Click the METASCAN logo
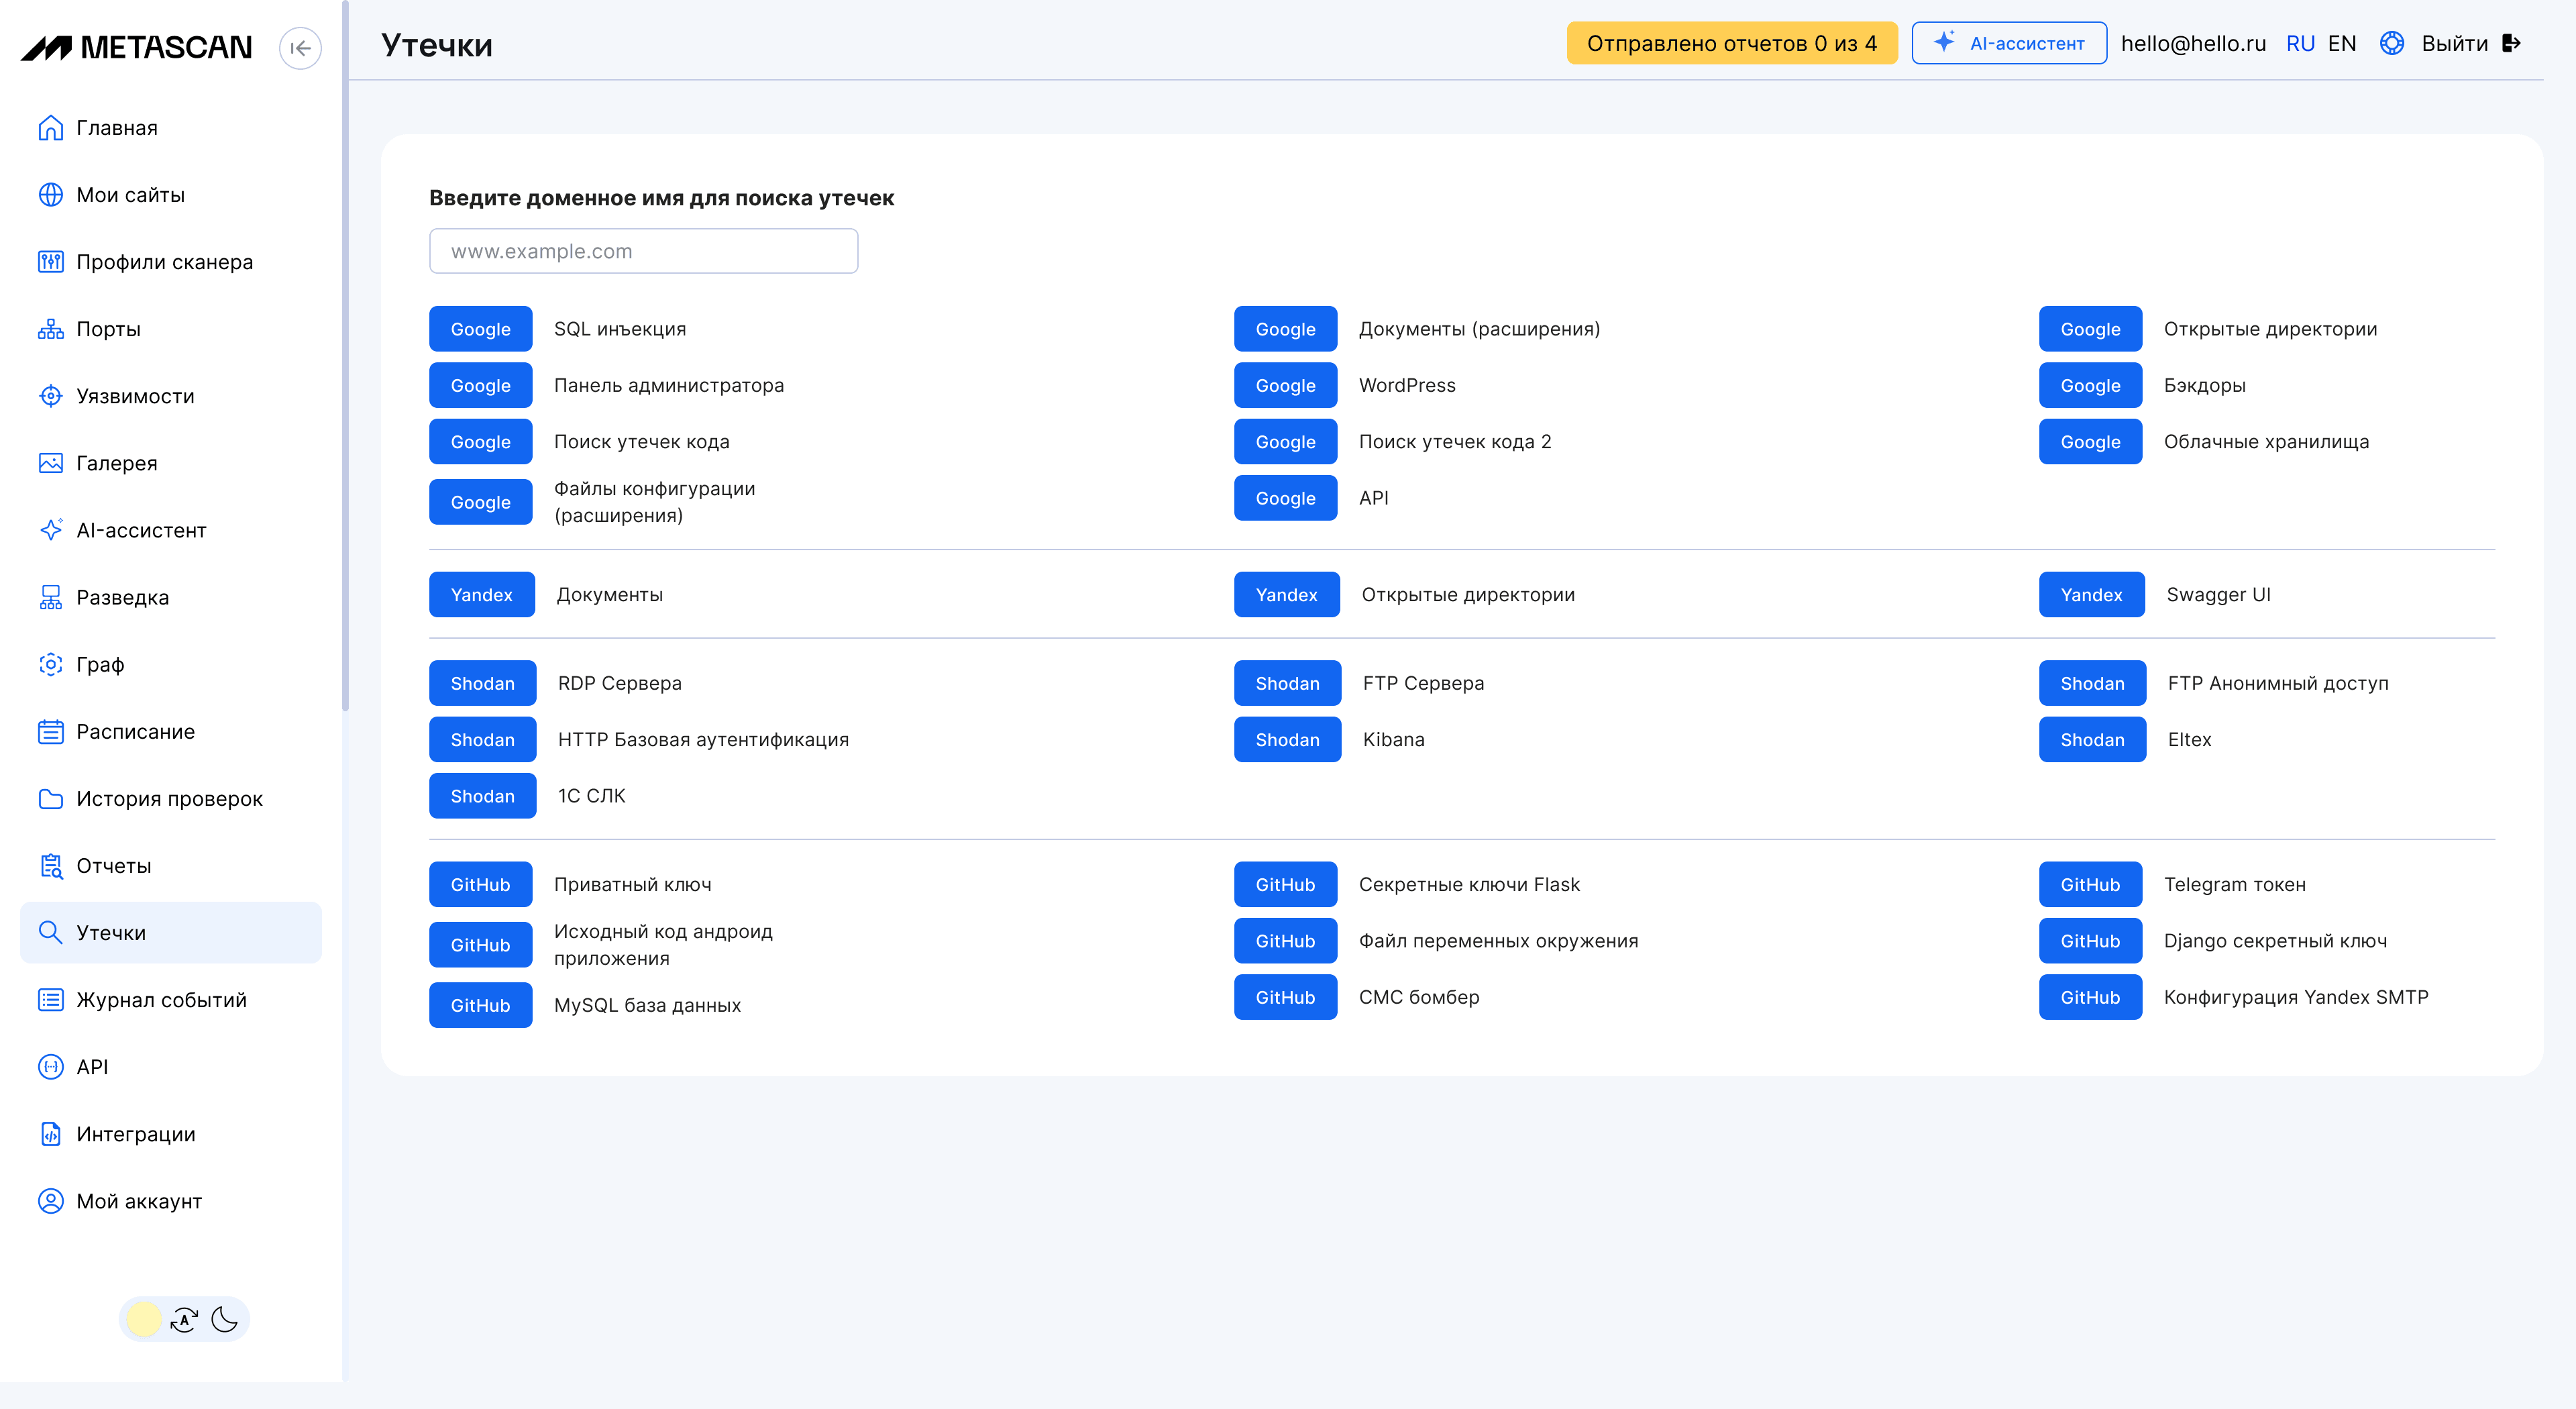 pyautogui.click(x=137, y=47)
